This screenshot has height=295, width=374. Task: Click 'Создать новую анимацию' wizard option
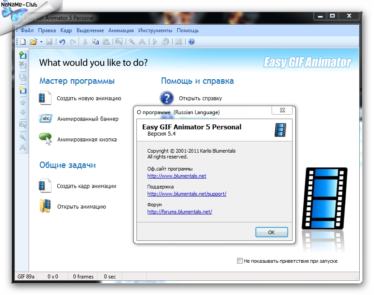pyautogui.click(x=89, y=98)
